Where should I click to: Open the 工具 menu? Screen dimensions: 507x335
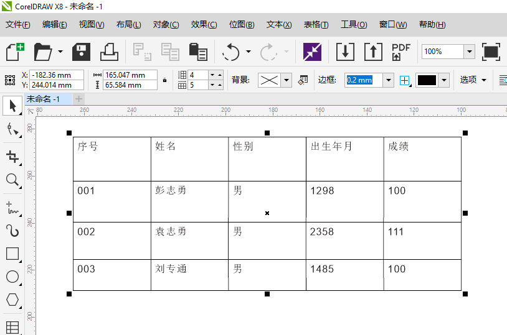354,24
